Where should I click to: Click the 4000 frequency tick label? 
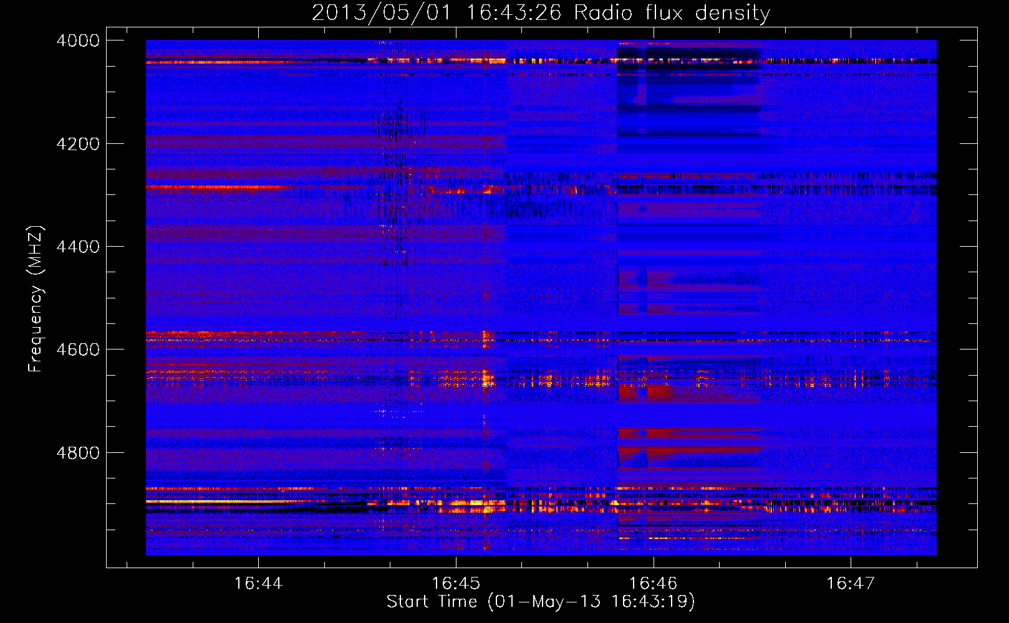(x=78, y=40)
